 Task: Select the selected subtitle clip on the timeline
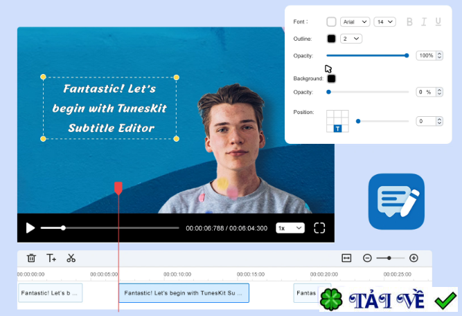[184, 292]
